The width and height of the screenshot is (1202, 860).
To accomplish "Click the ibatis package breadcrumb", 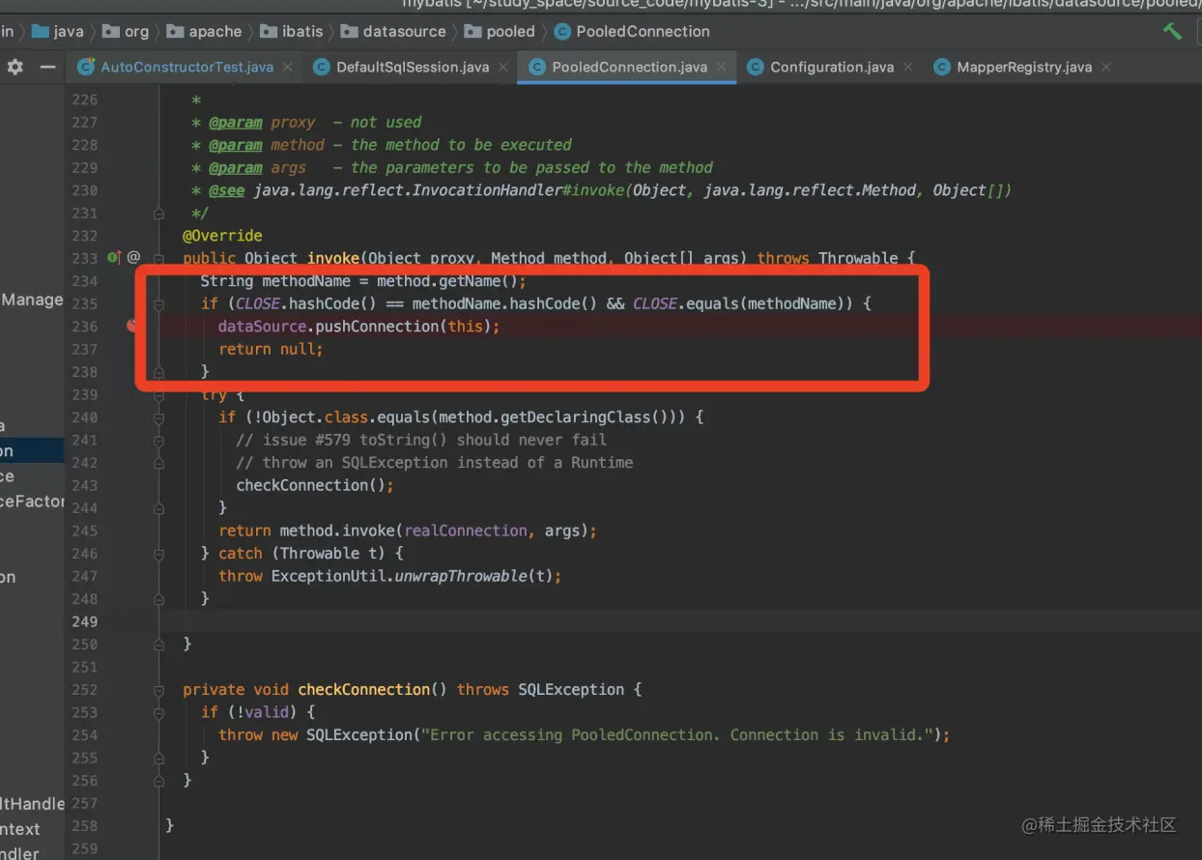I will click(291, 31).
